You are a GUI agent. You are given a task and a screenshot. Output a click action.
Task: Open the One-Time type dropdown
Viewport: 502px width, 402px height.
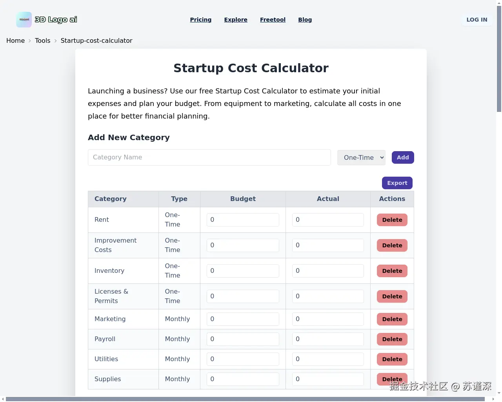coord(361,157)
